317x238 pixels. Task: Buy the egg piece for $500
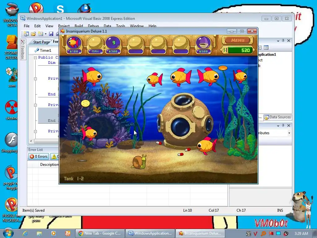[x=203, y=45]
